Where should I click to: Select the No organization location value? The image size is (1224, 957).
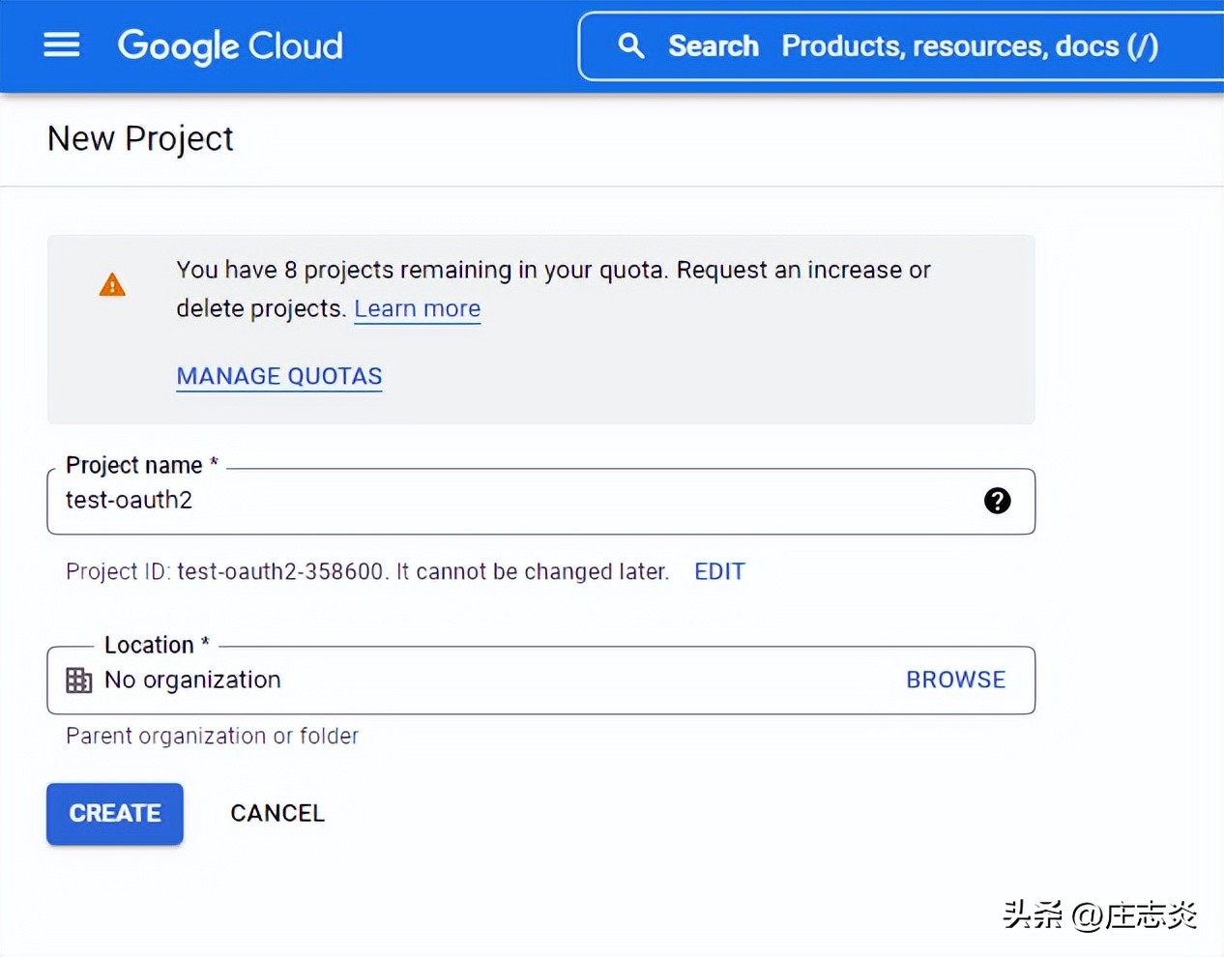pyautogui.click(x=192, y=680)
